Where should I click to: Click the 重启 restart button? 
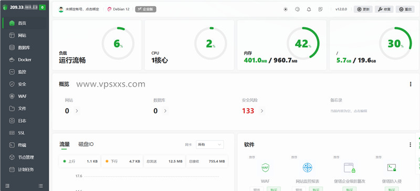coord(405,9)
